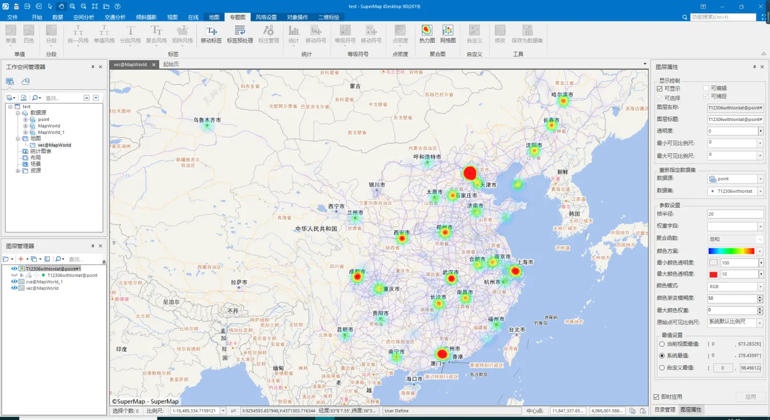The image size is (770, 420).
Task: Click the red 最大颜色透明度 swatch
Action: pyautogui.click(x=714, y=274)
